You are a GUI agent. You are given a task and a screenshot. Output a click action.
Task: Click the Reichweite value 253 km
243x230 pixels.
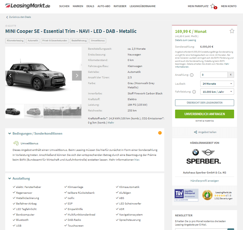click(132, 111)
